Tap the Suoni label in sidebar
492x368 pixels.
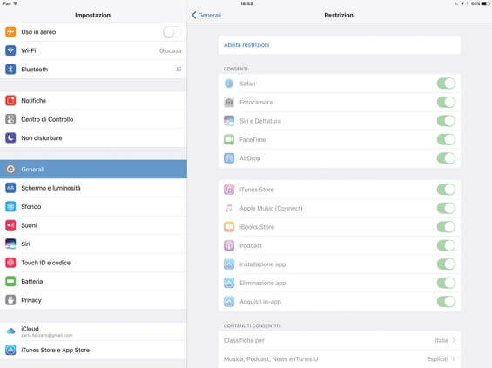pos(29,225)
